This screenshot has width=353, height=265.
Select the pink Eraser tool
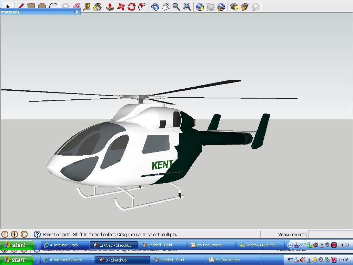click(77, 6)
